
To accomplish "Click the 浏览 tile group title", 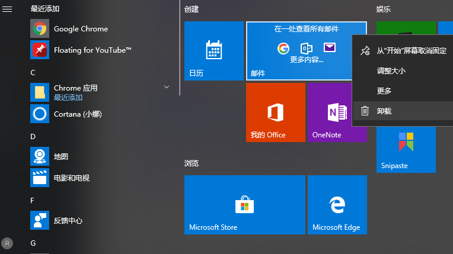I will click(192, 163).
